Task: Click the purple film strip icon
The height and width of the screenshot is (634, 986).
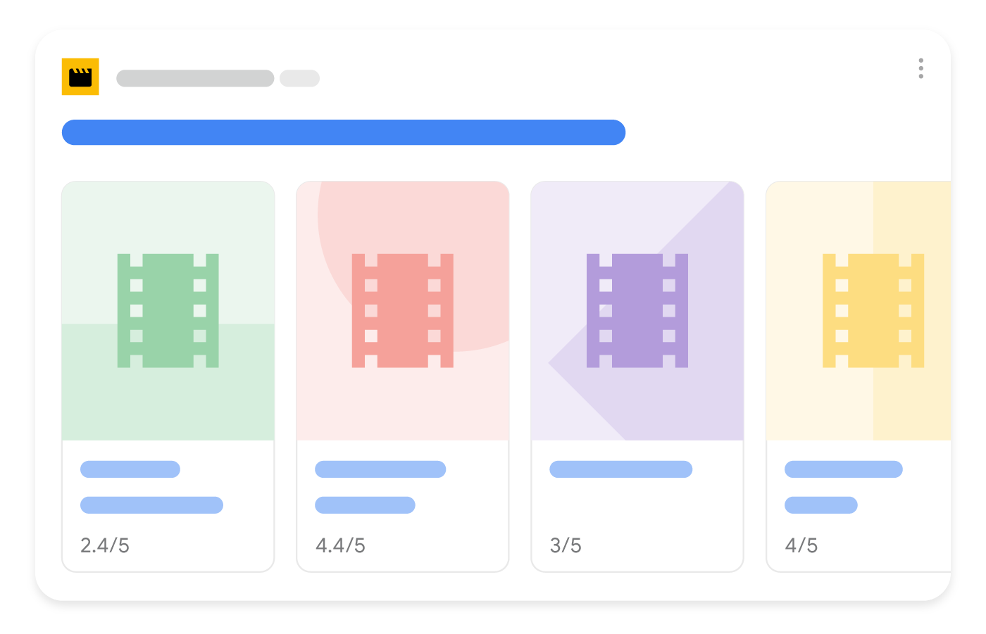Action: click(x=637, y=310)
